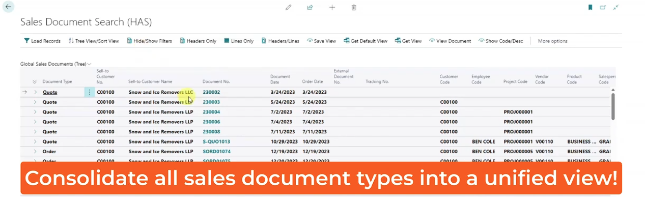Expand the Quote 230002 row
Screen dimensions: 645x197
36,92
